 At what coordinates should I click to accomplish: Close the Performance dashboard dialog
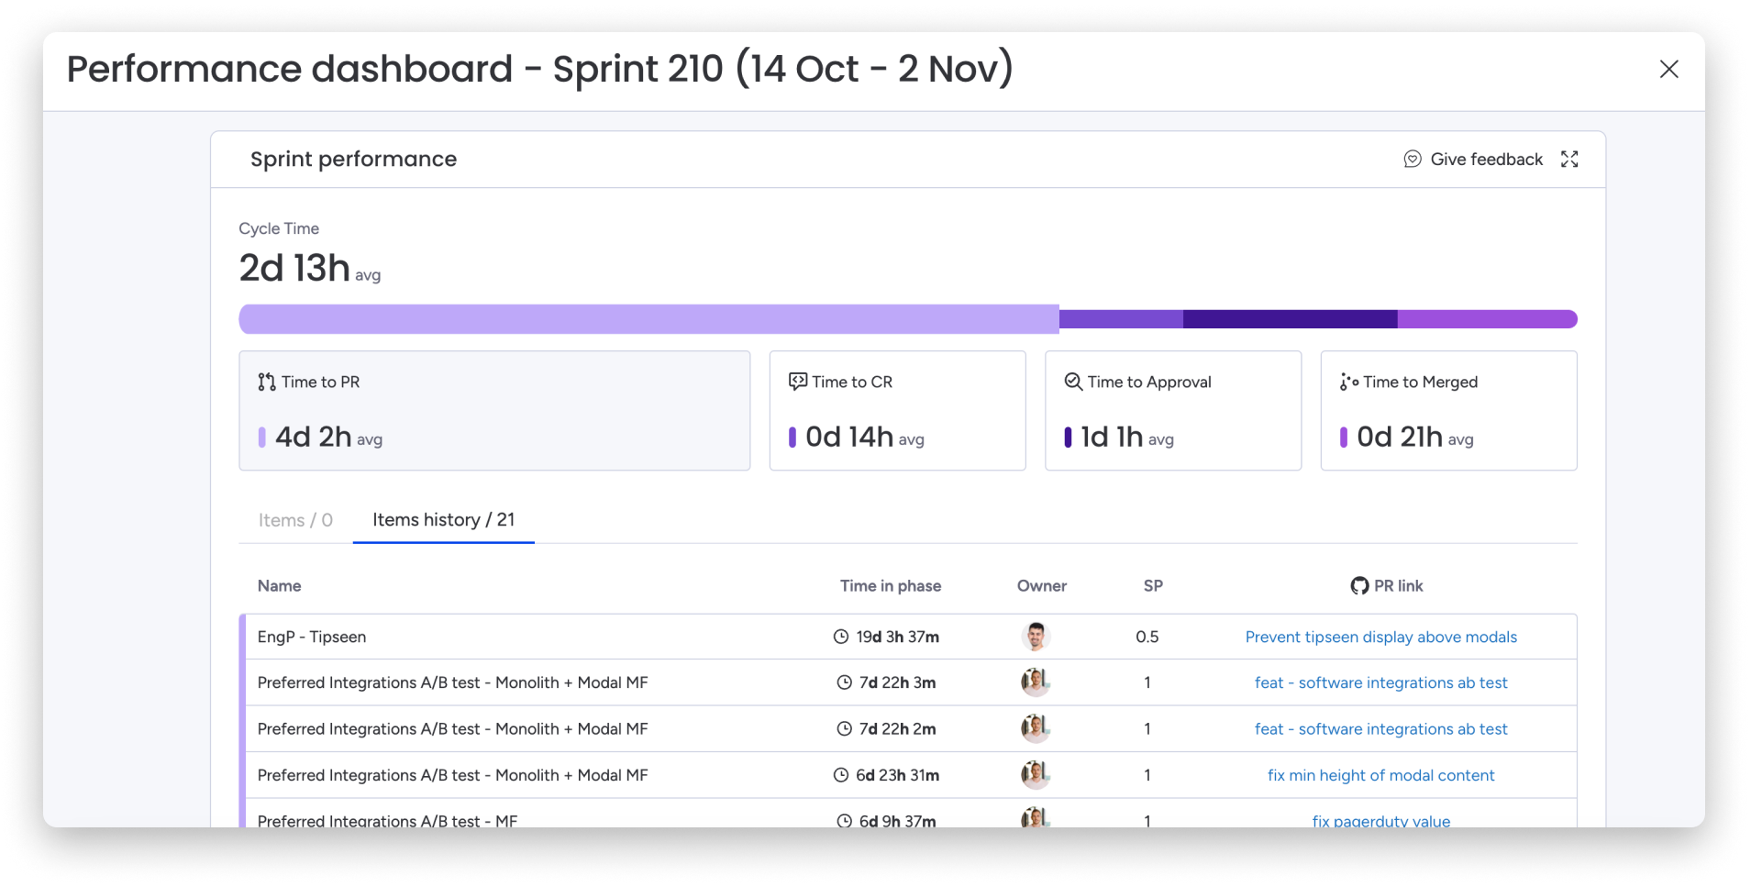[x=1668, y=69]
